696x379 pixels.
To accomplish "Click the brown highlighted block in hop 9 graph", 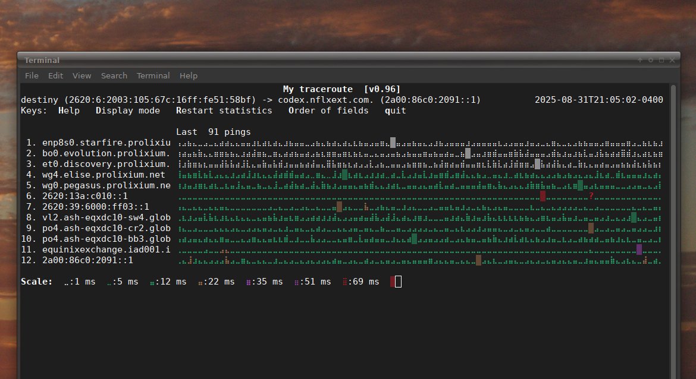I will (x=591, y=228).
